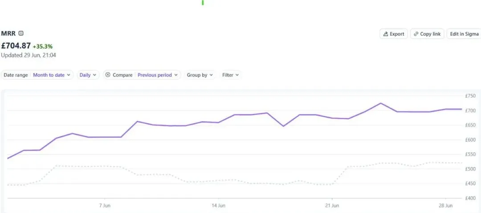The width and height of the screenshot is (481, 213).
Task: Click the +35.3% change indicator
Action: coord(43,47)
